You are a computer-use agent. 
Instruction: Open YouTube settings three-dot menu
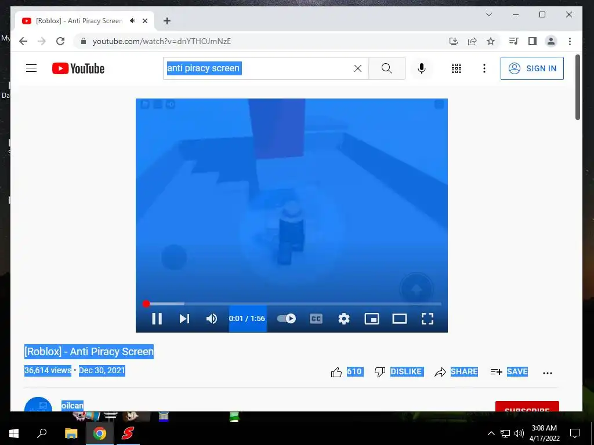coord(484,68)
